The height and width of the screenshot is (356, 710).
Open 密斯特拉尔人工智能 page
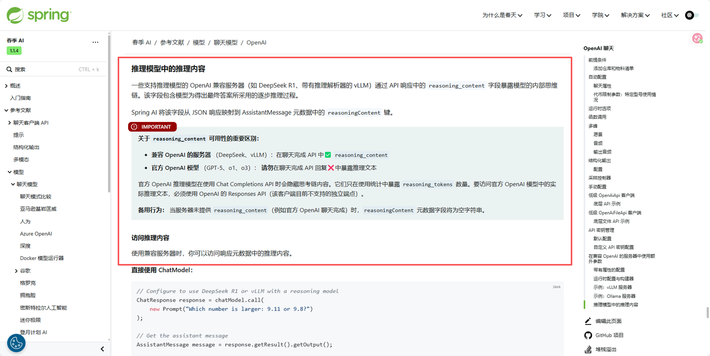point(43,308)
